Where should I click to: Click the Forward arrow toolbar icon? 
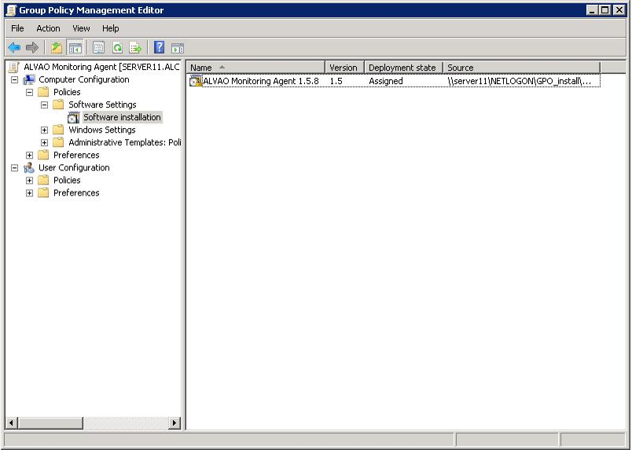(x=32, y=48)
